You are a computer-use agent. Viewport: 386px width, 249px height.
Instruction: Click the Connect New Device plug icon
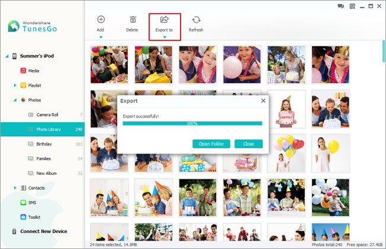14,231
